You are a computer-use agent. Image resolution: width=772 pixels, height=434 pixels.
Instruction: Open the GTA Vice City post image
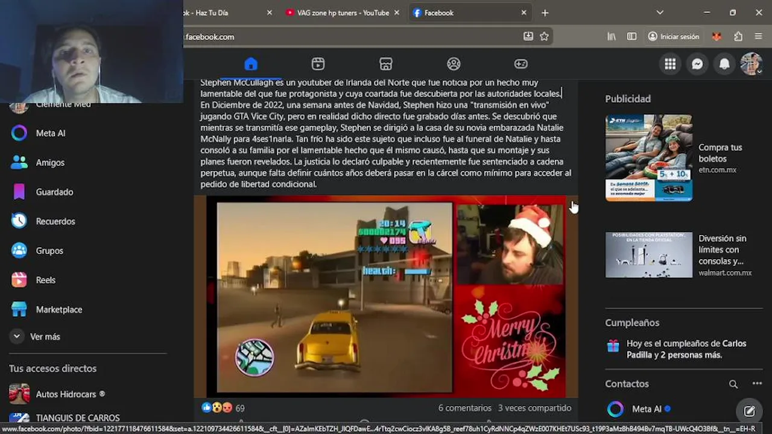tap(386, 297)
